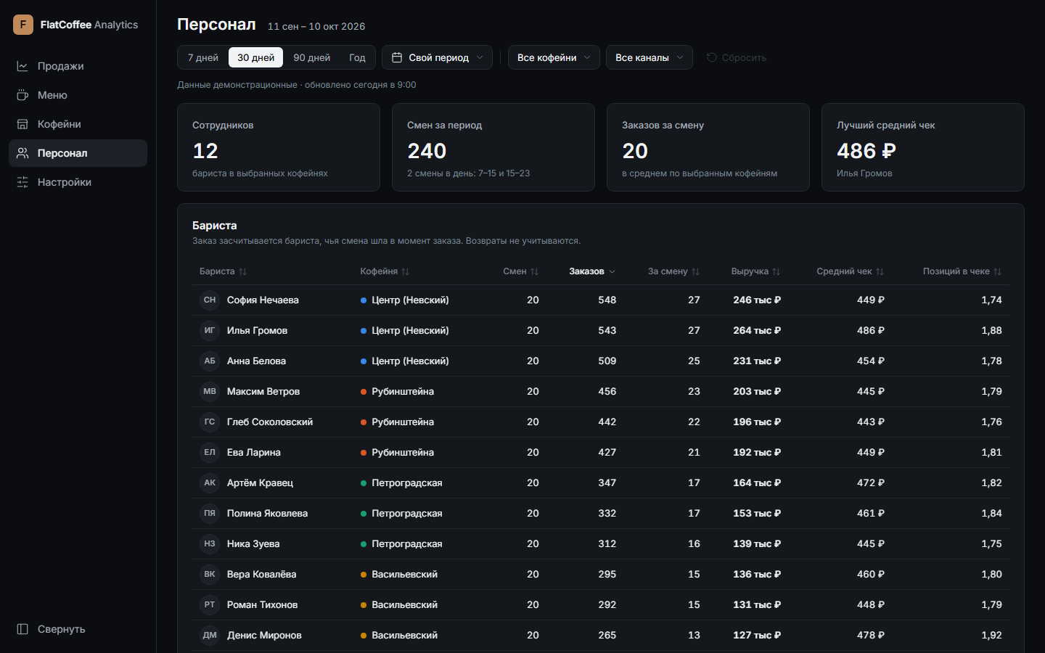The width and height of the screenshot is (1045, 653).
Task: Select the 7 дней period
Action: pyautogui.click(x=203, y=57)
